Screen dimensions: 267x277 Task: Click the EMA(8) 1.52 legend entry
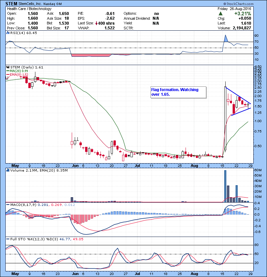pyautogui.click(x=17, y=74)
